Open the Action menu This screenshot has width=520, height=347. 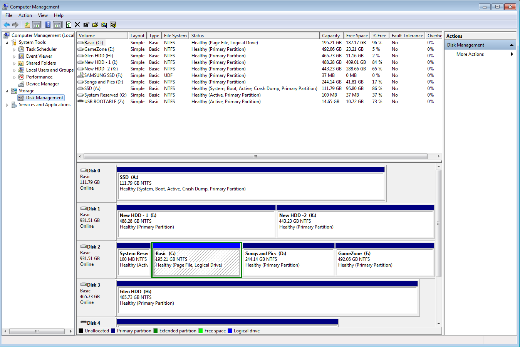click(25, 15)
